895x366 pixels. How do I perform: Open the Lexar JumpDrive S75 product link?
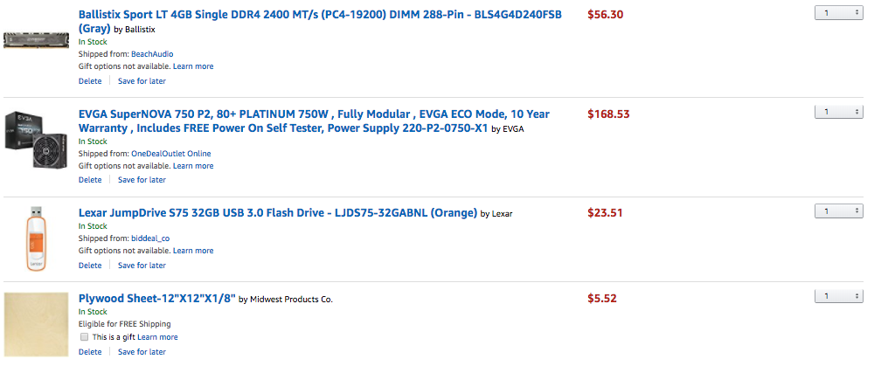pos(277,212)
